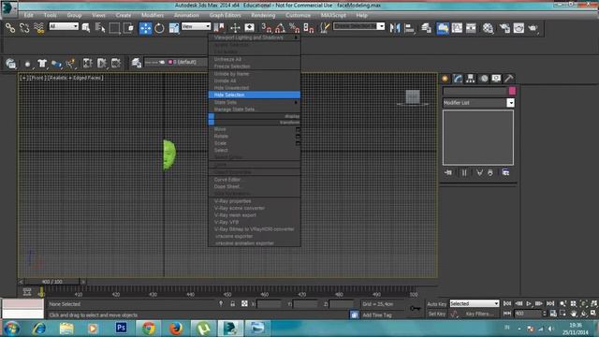
Task: Click Go to Start playback button
Action: (x=507, y=303)
